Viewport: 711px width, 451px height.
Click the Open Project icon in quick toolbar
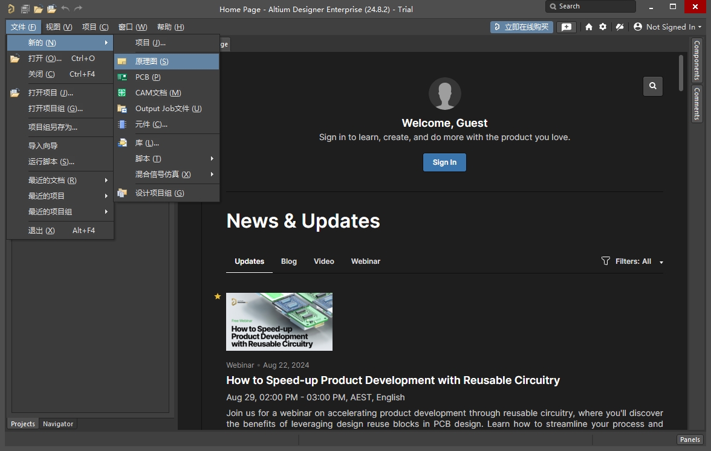(x=52, y=8)
